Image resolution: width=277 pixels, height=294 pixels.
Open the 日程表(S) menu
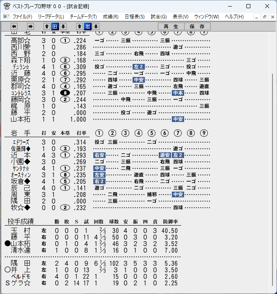coord(135,17)
